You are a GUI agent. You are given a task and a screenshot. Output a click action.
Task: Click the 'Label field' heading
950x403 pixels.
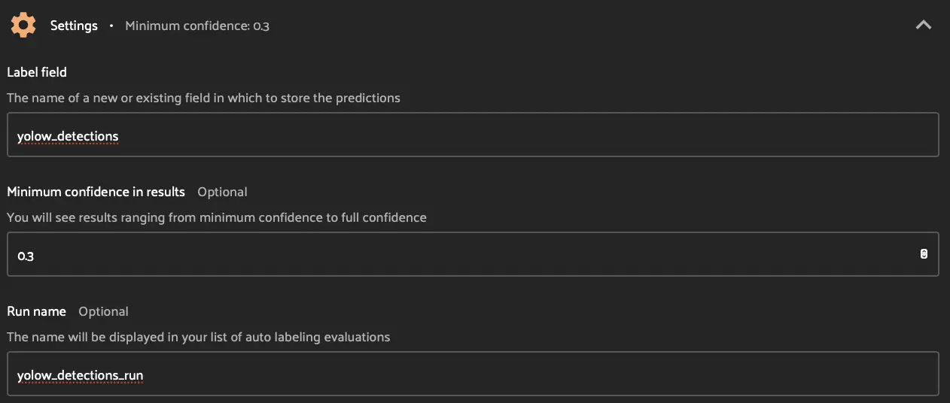click(37, 72)
